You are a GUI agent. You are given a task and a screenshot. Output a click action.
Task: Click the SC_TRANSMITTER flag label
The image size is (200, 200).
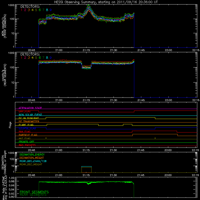pyautogui.click(x=29, y=121)
